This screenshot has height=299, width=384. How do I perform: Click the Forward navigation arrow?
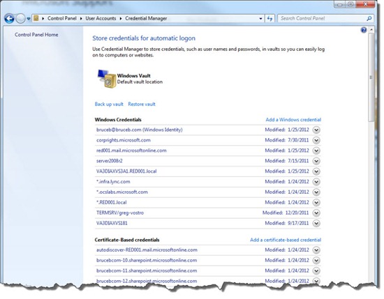pyautogui.click(x=20, y=18)
